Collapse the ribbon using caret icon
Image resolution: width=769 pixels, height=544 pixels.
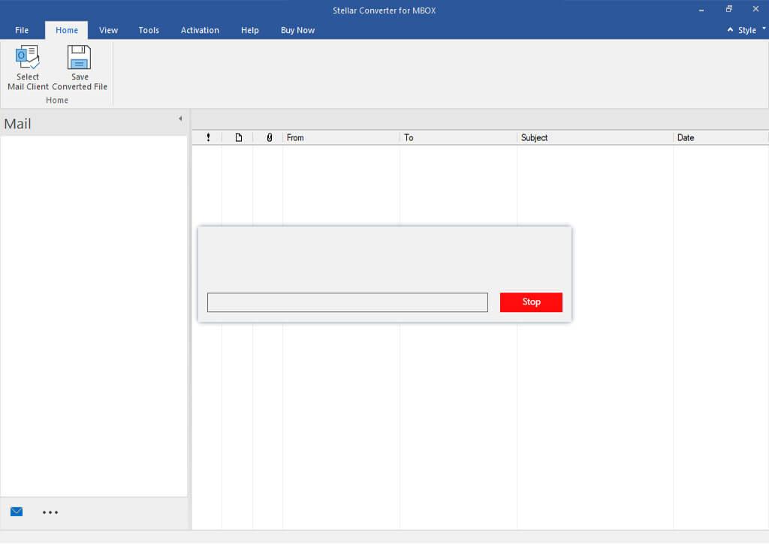[730, 30]
